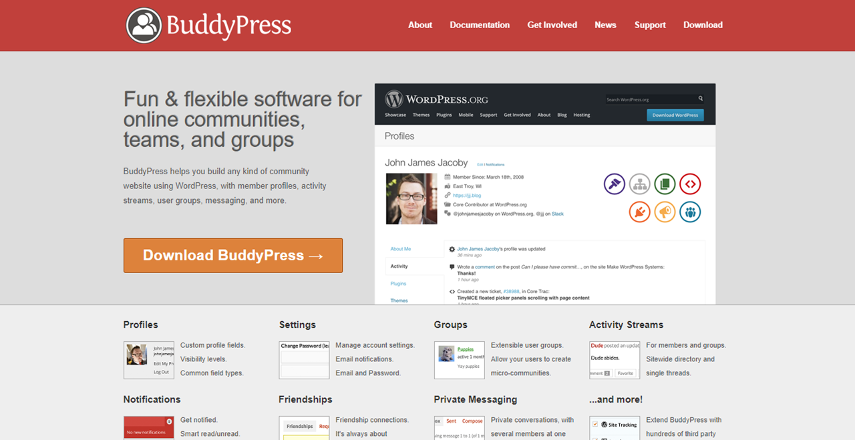Click the comment link in the activity feed

[x=485, y=267]
